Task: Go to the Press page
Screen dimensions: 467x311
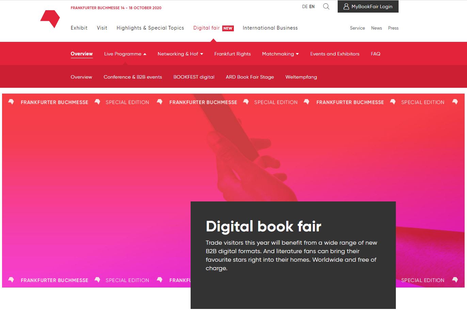Action: click(393, 28)
